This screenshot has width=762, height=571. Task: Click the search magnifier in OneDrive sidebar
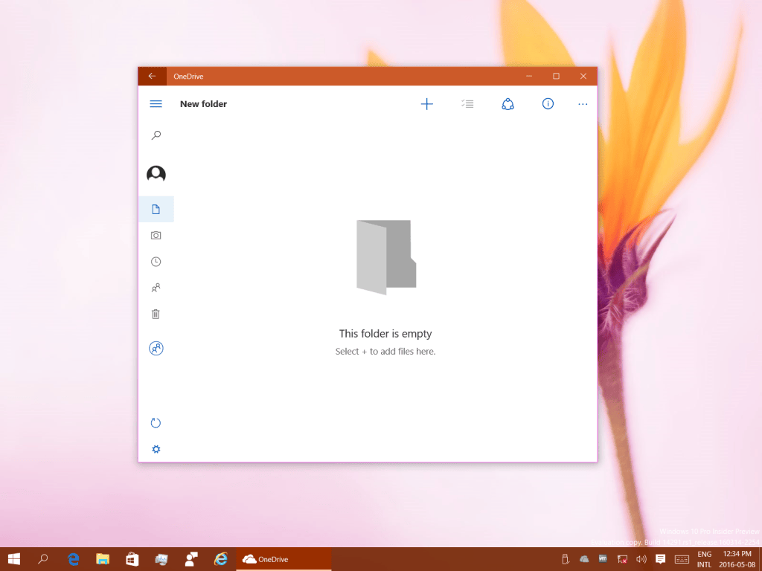click(x=156, y=135)
